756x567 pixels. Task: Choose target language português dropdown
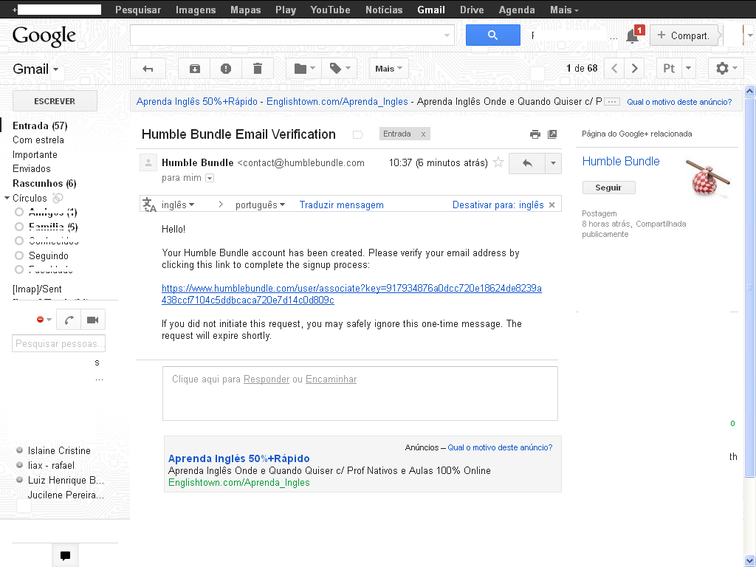[x=260, y=205]
